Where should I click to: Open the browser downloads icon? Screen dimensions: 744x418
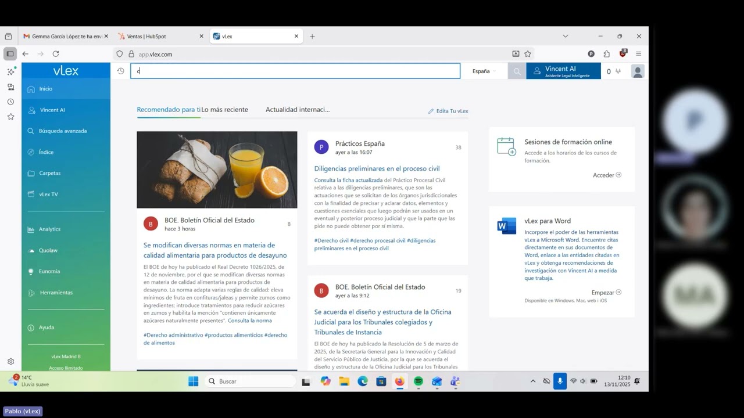pyautogui.click(x=516, y=54)
